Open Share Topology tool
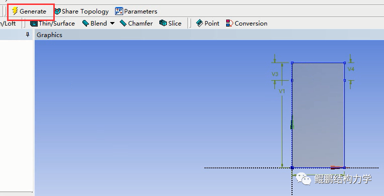 [x=81, y=11]
